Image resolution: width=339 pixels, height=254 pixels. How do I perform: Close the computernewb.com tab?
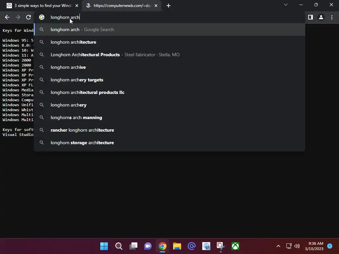156,6
